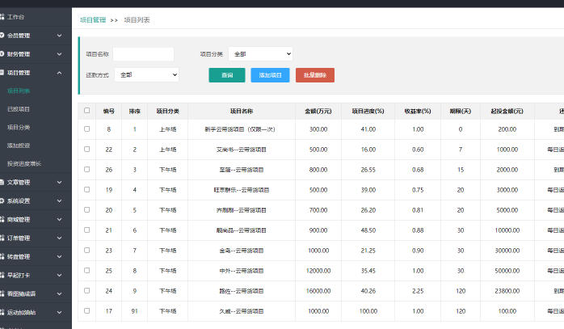Image resolution: width=564 pixels, height=329 pixels.
Task: Collapse the 项目管理 menu chevron
Action: click(x=59, y=73)
